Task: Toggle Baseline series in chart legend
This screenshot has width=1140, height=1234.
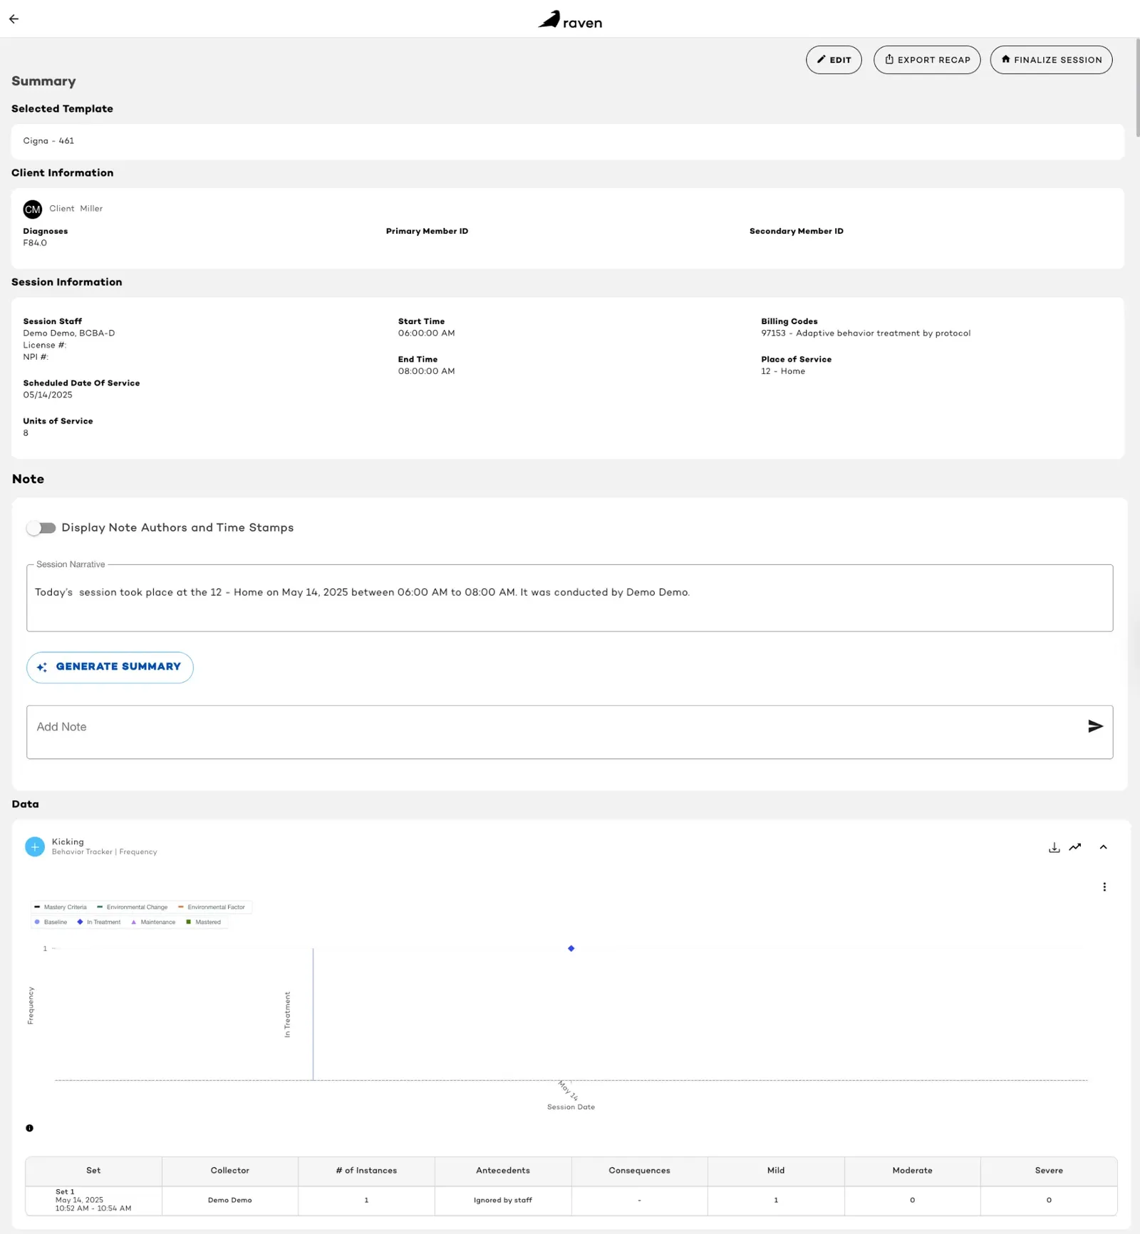Action: [x=51, y=922]
